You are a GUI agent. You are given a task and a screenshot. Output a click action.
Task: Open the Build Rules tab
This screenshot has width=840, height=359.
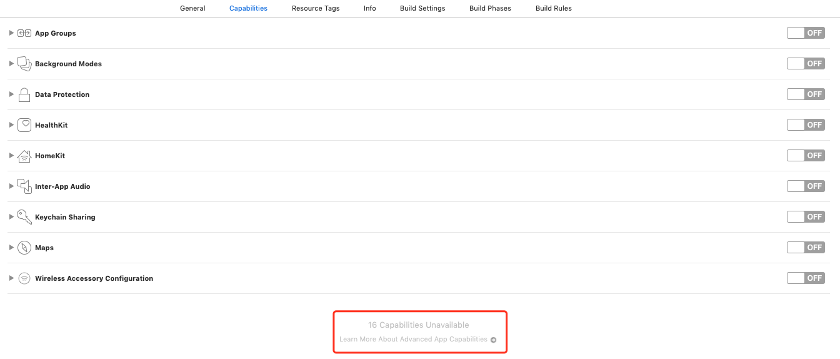point(554,9)
